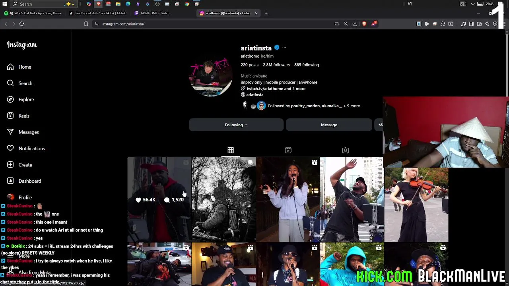Screen dimensions: 509x286
Task: Open post with 56.4K likes
Action: pyautogui.click(x=159, y=199)
